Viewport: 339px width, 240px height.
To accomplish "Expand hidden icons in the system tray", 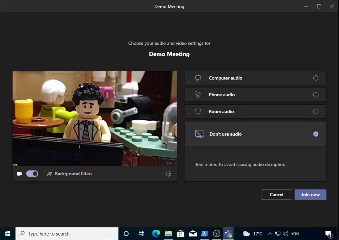I will point(270,234).
